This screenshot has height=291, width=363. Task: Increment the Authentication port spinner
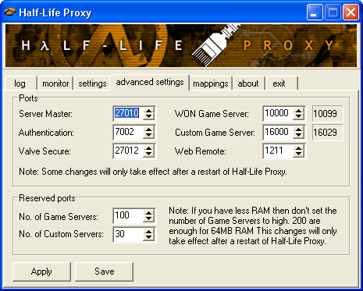click(x=148, y=130)
